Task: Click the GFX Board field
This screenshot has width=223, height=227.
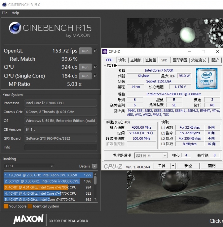Action: (60, 138)
